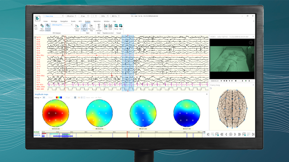The height and width of the screenshot is (162, 289).
Task: Open the Reduction ribbon tab
Action: point(97,21)
